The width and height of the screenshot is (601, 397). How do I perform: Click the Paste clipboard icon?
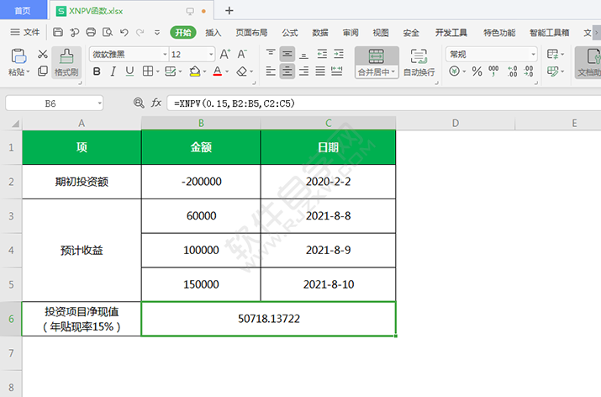point(18,56)
